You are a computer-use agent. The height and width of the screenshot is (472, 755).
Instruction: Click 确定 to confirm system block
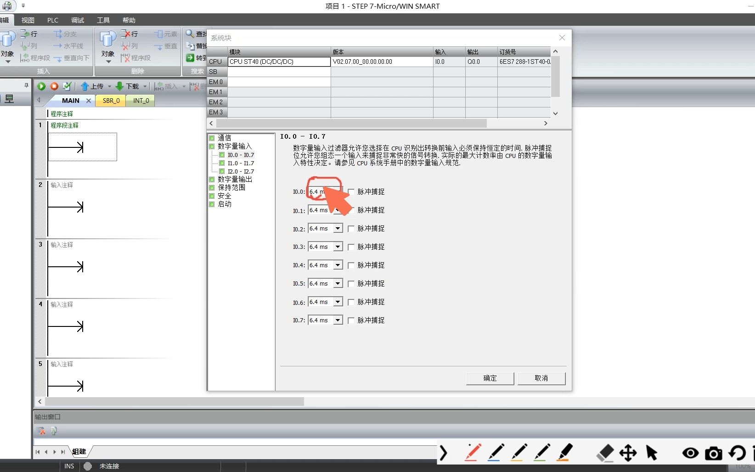(x=490, y=378)
